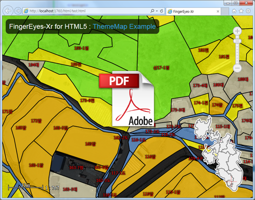Open Favorites star icon
Image resolution: width=255 pixels, height=200 pixels.
click(241, 11)
